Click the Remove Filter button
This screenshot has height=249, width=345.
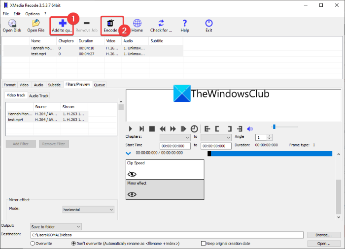pyautogui.click(x=54, y=144)
